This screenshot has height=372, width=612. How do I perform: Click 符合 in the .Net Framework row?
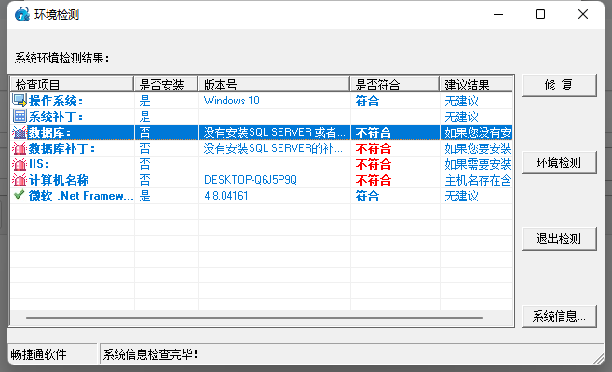(367, 196)
